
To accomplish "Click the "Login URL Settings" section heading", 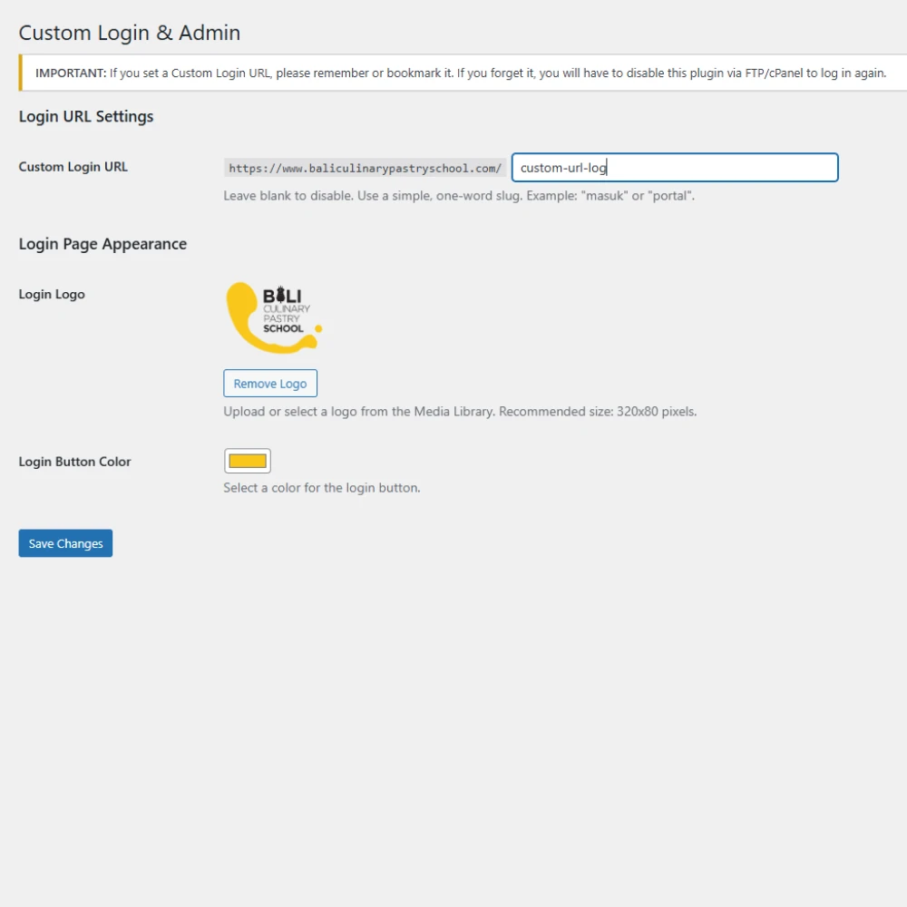I will tap(86, 116).
